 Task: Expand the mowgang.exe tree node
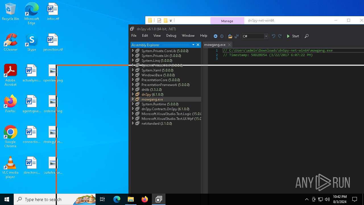133,99
